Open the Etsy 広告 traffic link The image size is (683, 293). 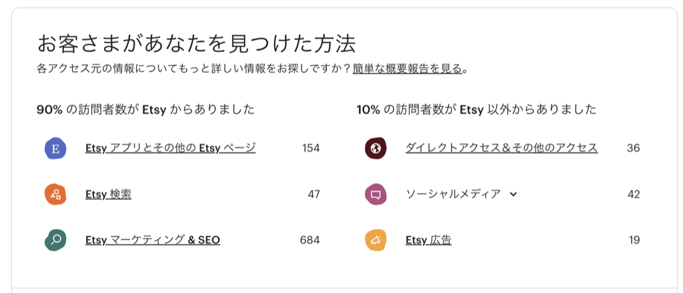(x=428, y=240)
